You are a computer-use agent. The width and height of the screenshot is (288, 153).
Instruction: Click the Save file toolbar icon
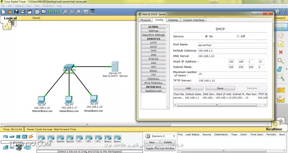(16, 12)
